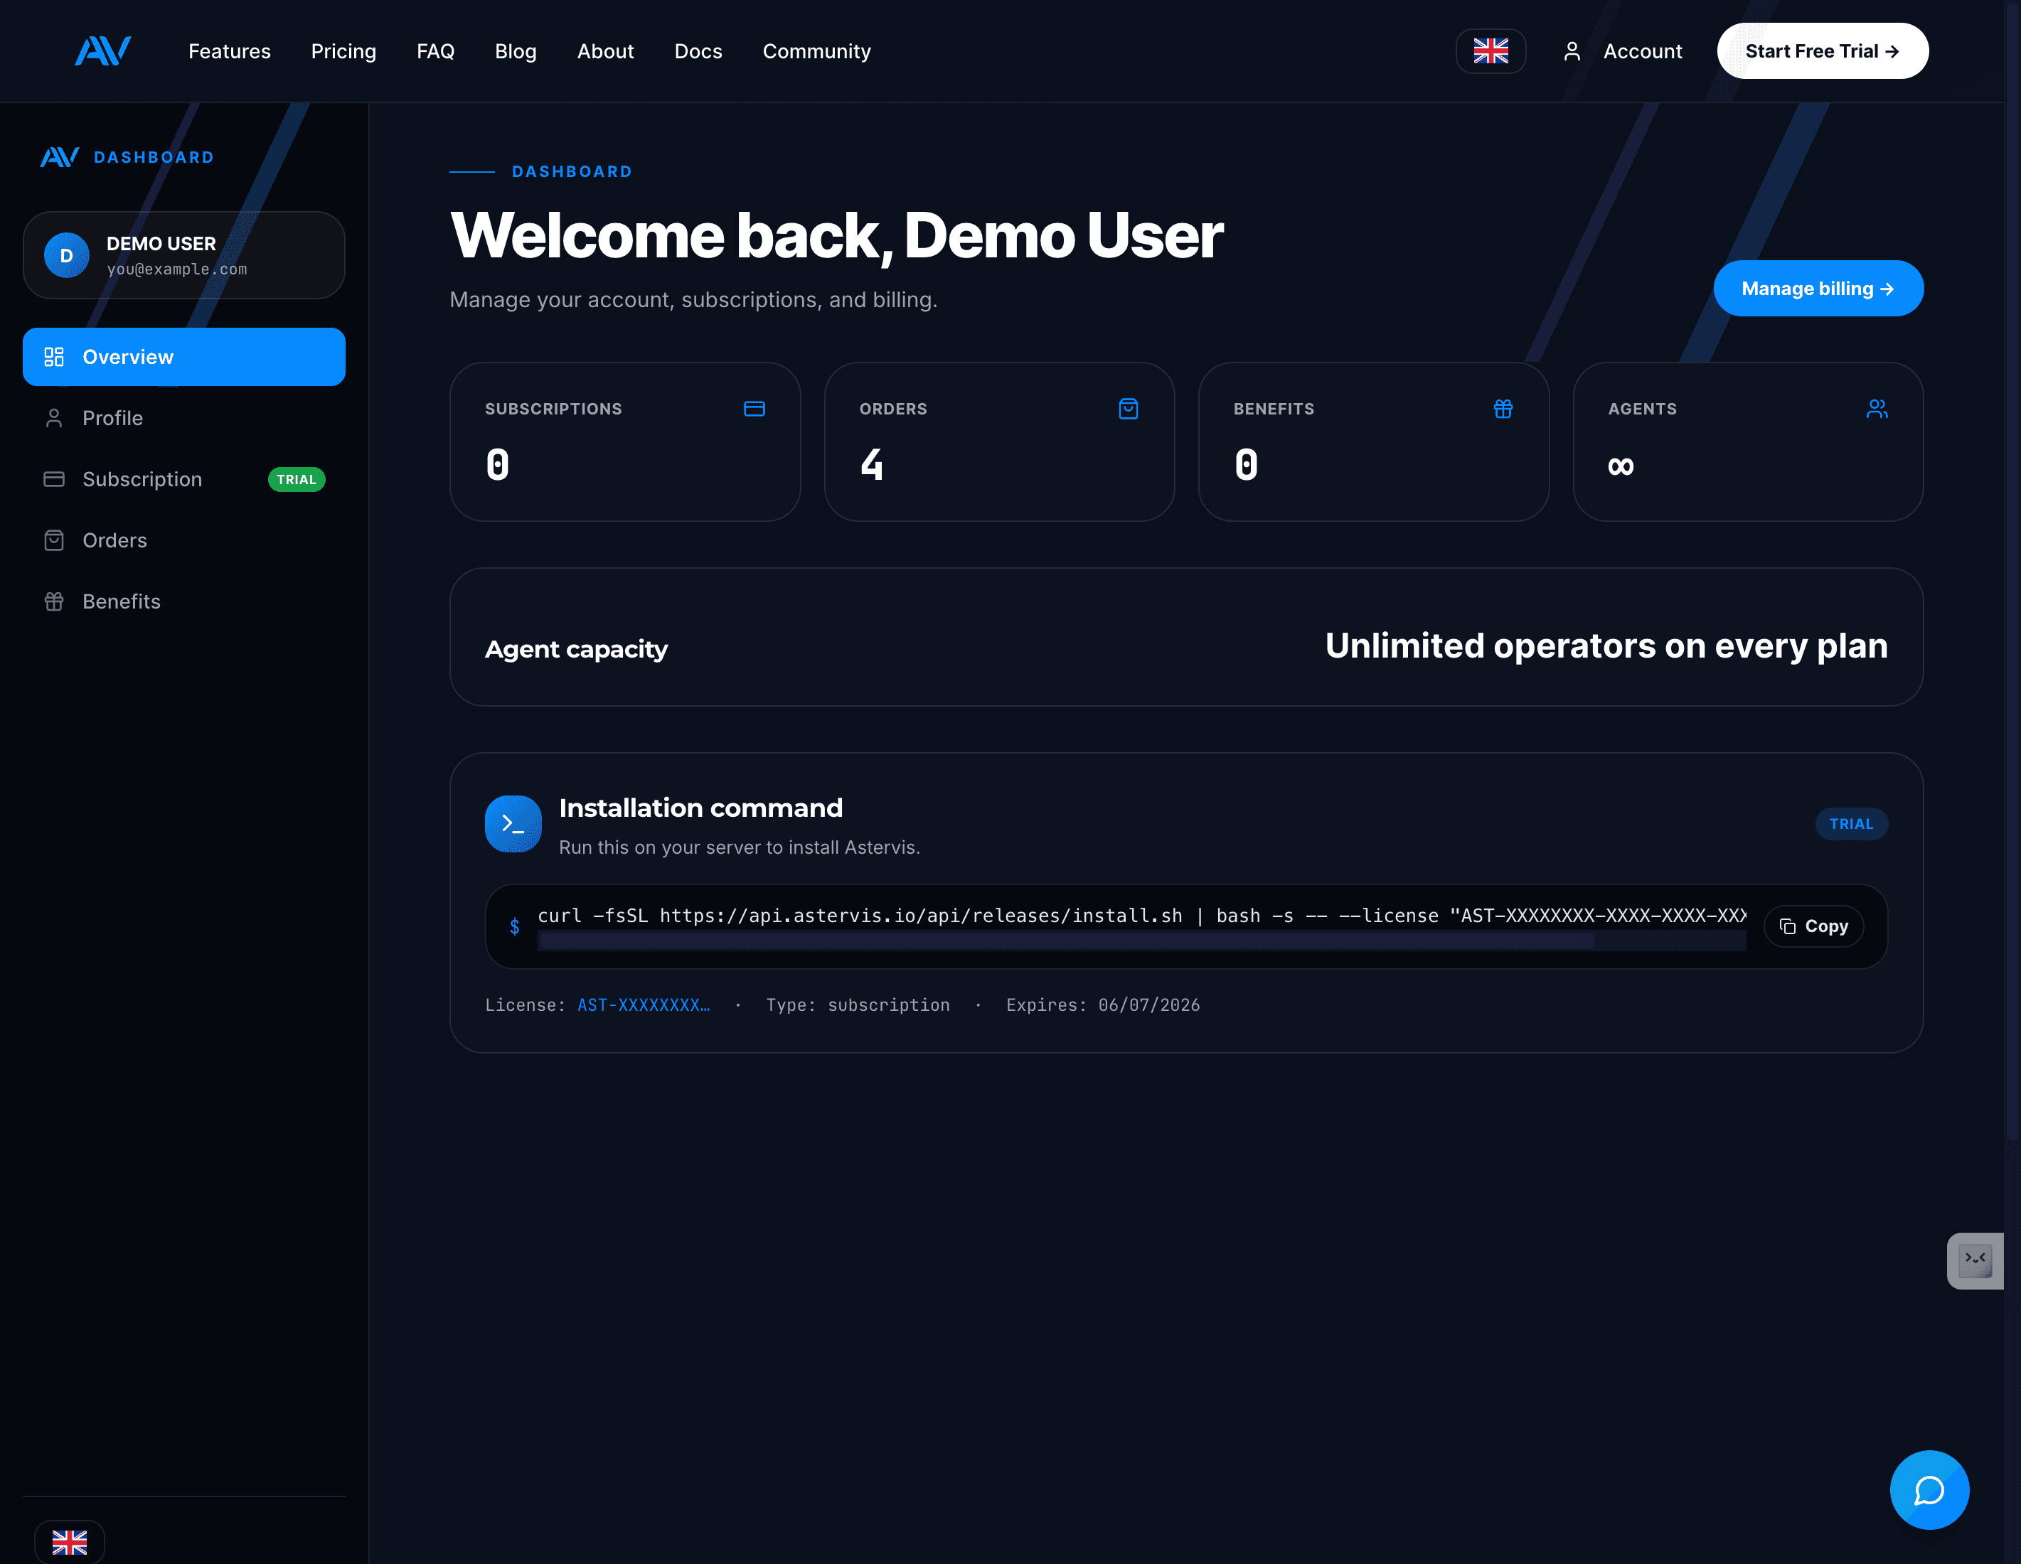This screenshot has height=1564, width=2021.
Task: Click the Subscription card icon in sidebar
Action: click(x=53, y=479)
